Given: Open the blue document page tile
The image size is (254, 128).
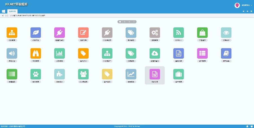Looking at the screenshot, I should coord(179,53).
